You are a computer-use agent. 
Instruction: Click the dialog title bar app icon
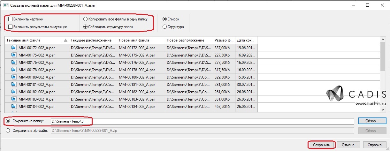click(5, 5)
